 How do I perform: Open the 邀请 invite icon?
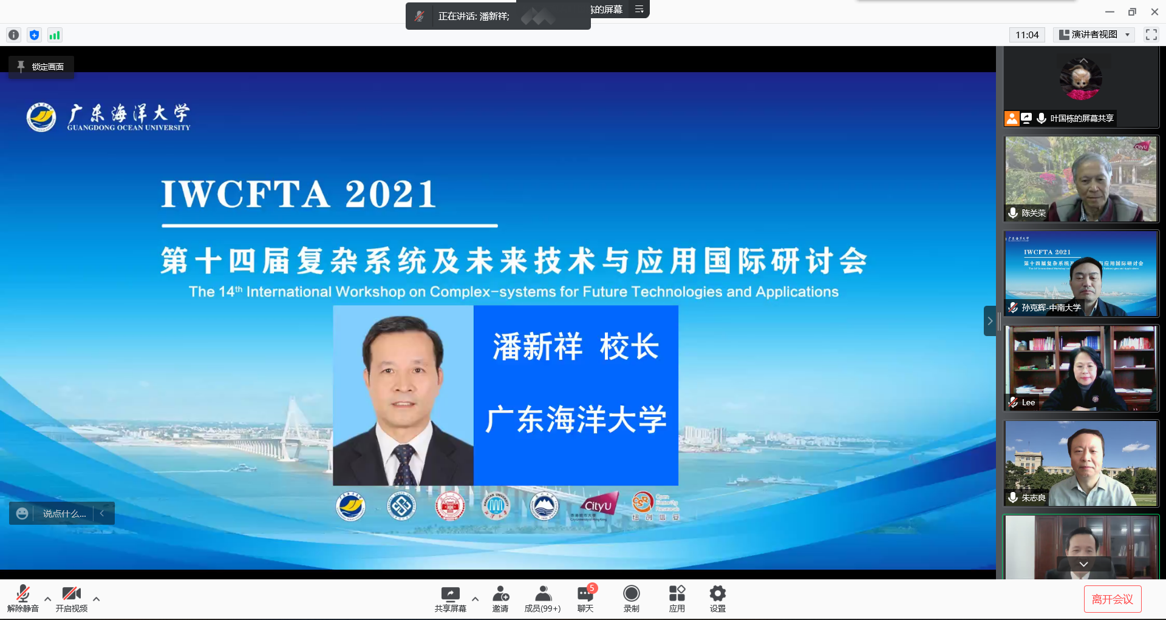coord(500,599)
